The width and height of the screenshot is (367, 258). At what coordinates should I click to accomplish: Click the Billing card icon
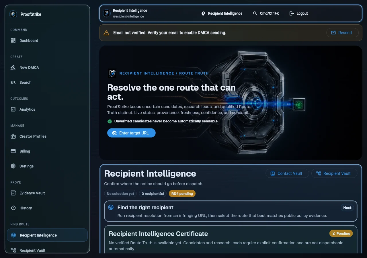tap(13, 151)
